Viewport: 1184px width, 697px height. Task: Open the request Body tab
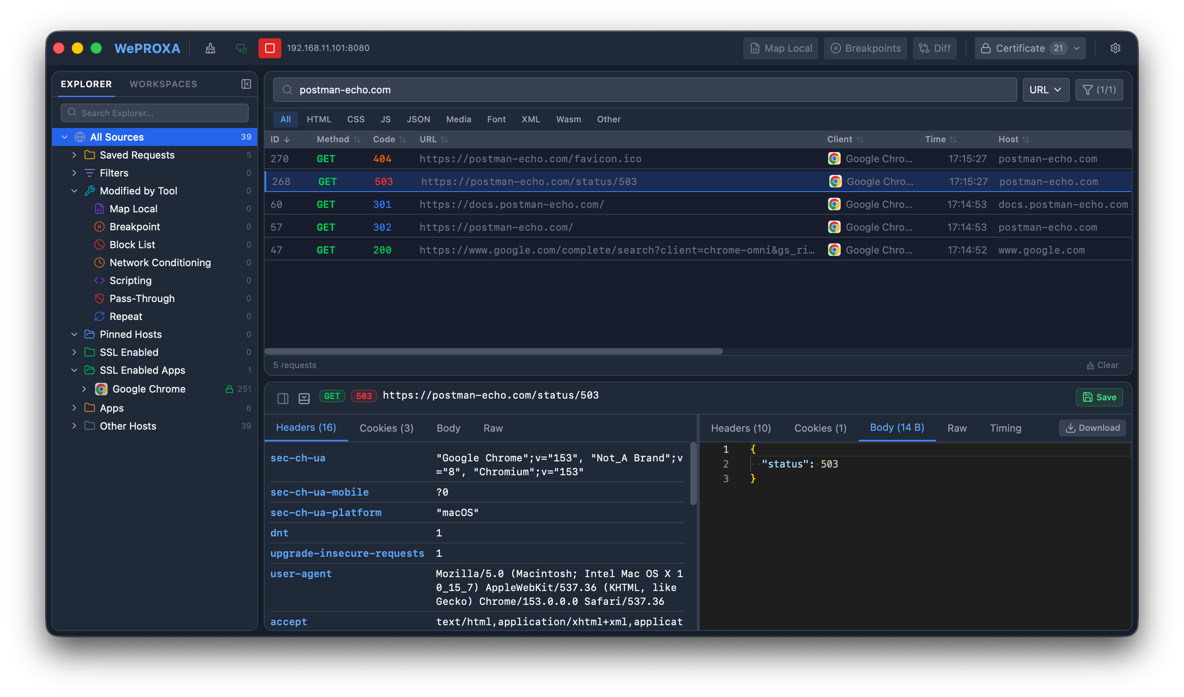click(x=448, y=428)
